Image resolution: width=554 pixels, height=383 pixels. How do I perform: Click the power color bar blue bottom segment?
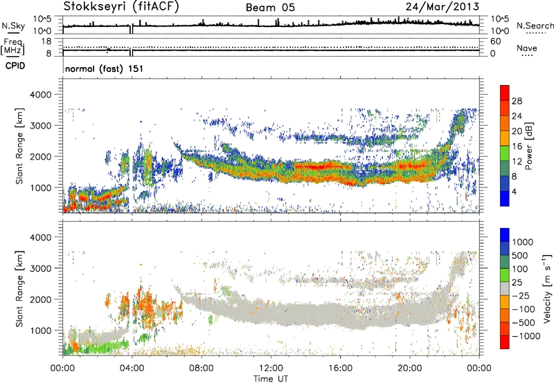click(x=505, y=198)
